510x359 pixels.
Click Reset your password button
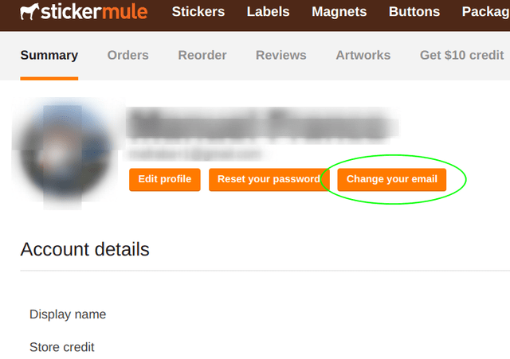coord(269,179)
